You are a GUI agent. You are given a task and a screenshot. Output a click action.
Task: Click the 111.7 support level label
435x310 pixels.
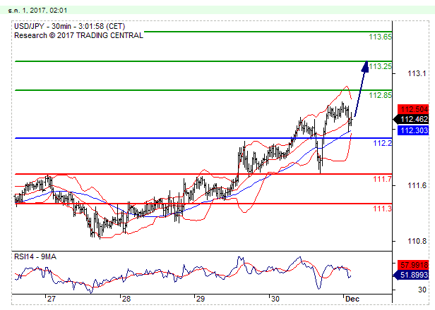[382, 180]
